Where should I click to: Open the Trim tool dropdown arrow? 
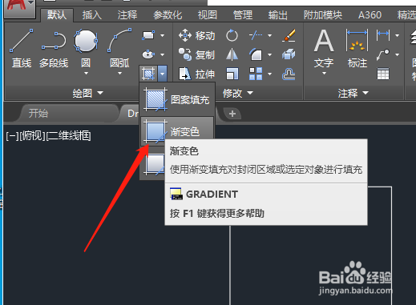[x=269, y=35]
